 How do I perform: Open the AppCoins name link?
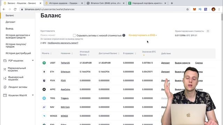pyautogui.click(x=66, y=90)
